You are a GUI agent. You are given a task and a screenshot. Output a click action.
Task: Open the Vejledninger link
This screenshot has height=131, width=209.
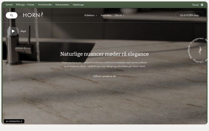coord(78,5)
